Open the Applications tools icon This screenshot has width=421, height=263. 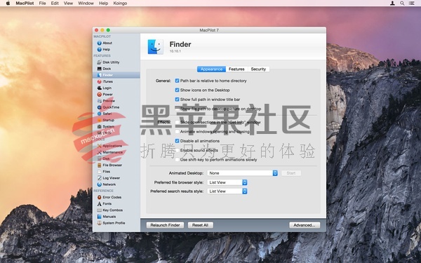pyautogui.click(x=100, y=146)
